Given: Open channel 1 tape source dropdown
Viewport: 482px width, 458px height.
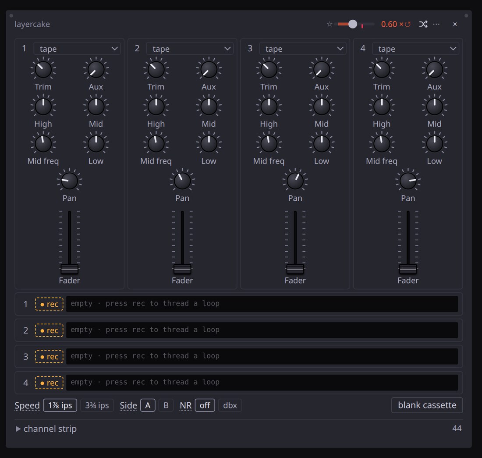Looking at the screenshot, I should [77, 49].
